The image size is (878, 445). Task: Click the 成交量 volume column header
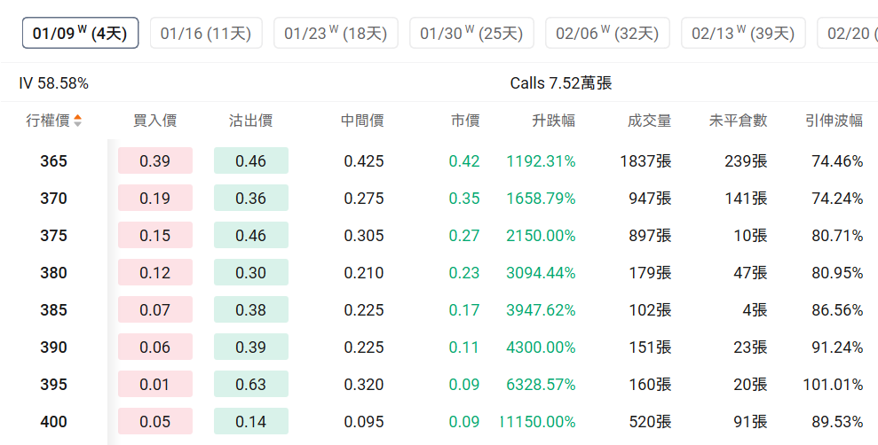point(649,121)
